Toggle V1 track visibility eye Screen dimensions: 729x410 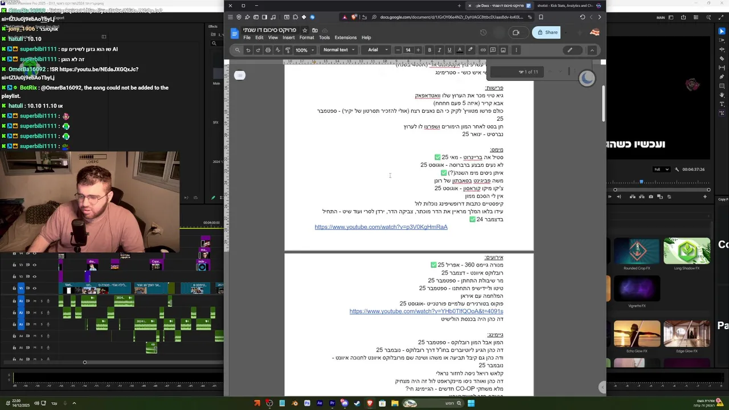pyautogui.click(x=34, y=288)
